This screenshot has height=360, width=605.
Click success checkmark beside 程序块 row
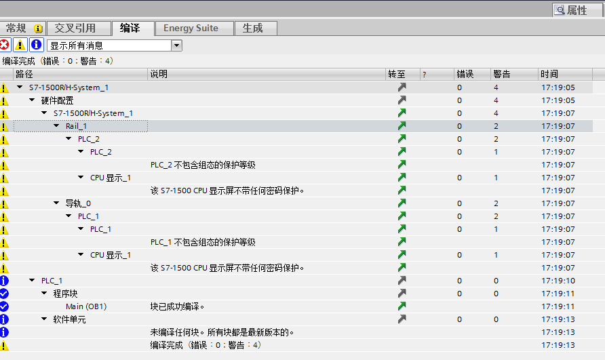pyautogui.click(x=4, y=294)
